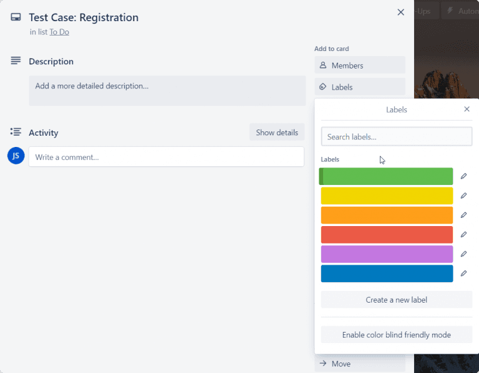Click the Description lines icon
The height and width of the screenshot is (373, 479).
tap(16, 60)
